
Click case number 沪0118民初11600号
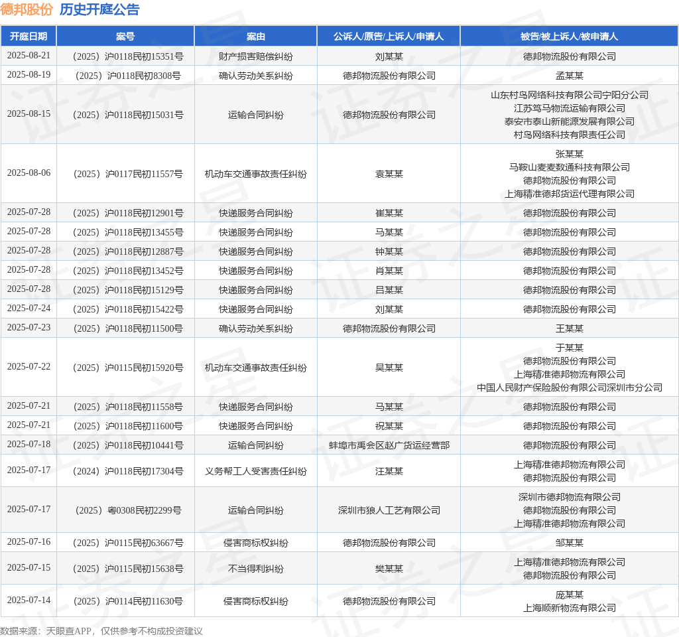point(128,426)
